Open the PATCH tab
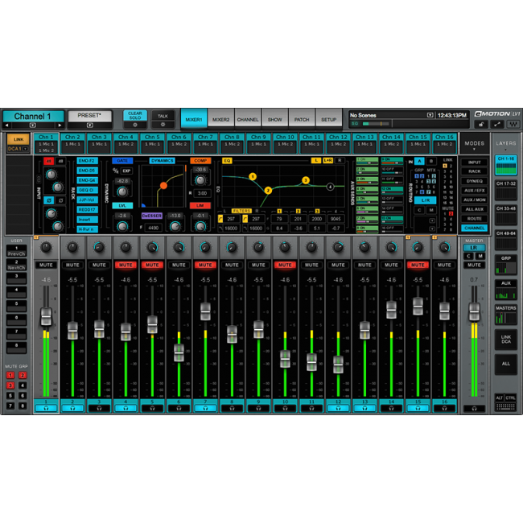 point(302,119)
